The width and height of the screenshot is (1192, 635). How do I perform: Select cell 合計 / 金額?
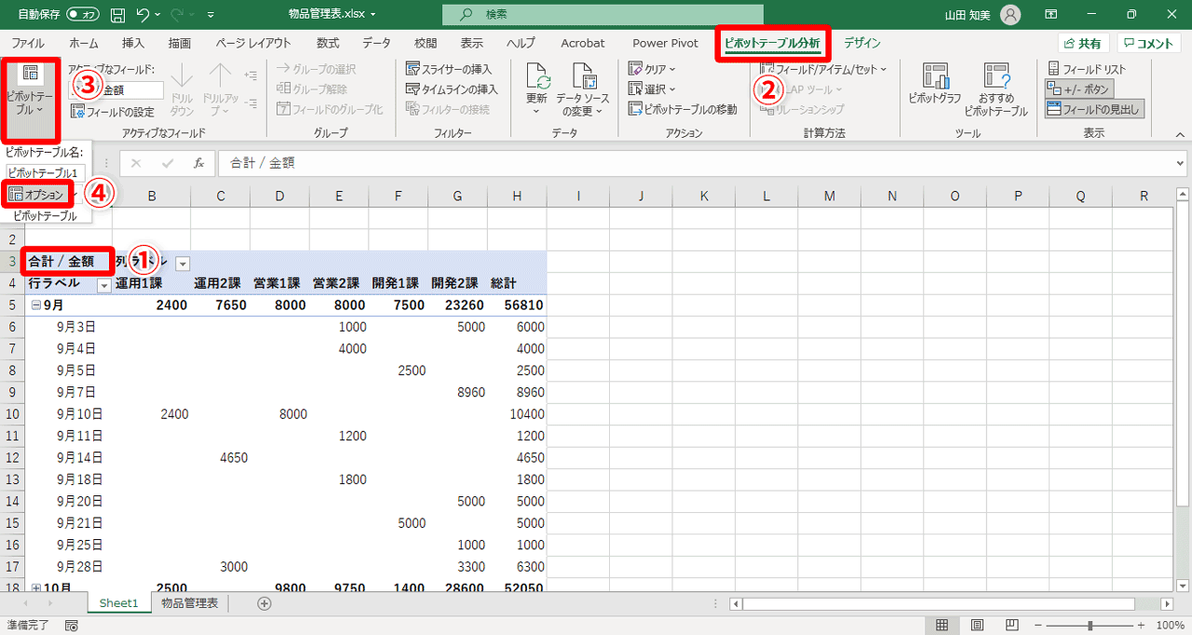coord(69,263)
